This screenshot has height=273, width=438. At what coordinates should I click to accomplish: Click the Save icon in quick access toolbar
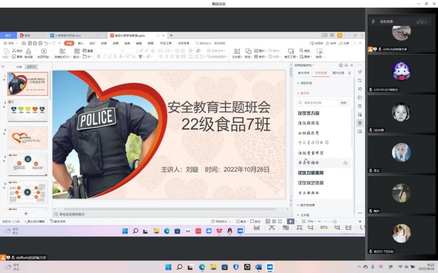[x=24, y=43]
